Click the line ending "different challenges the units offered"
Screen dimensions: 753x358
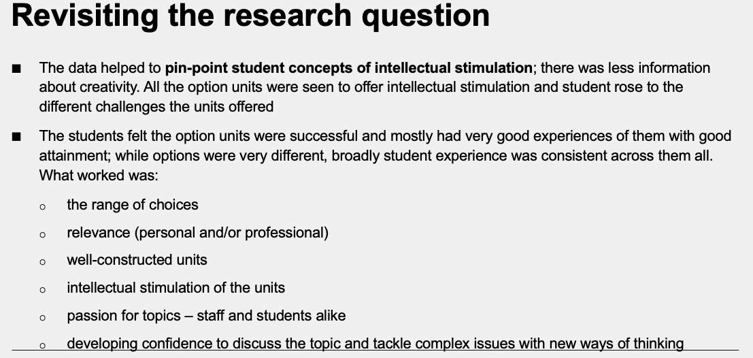156,107
